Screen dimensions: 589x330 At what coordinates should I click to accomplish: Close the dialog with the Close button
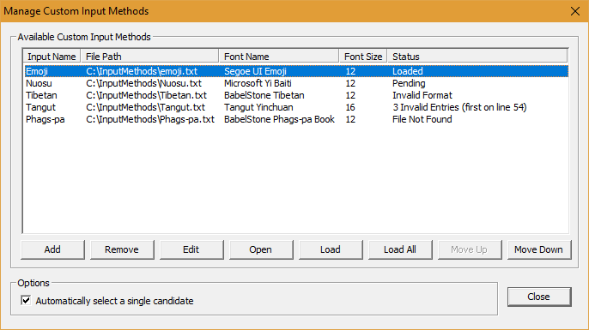(539, 297)
